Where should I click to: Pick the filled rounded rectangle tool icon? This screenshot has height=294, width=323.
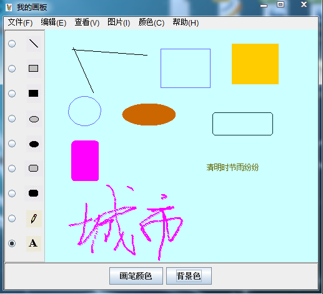(x=34, y=194)
